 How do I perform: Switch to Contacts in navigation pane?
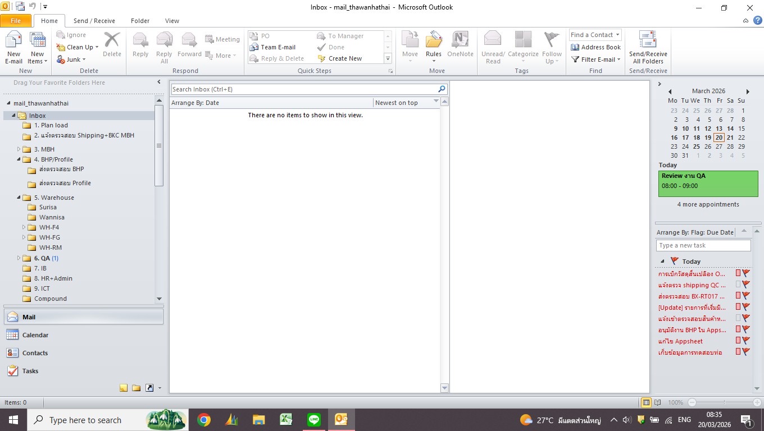pos(35,353)
